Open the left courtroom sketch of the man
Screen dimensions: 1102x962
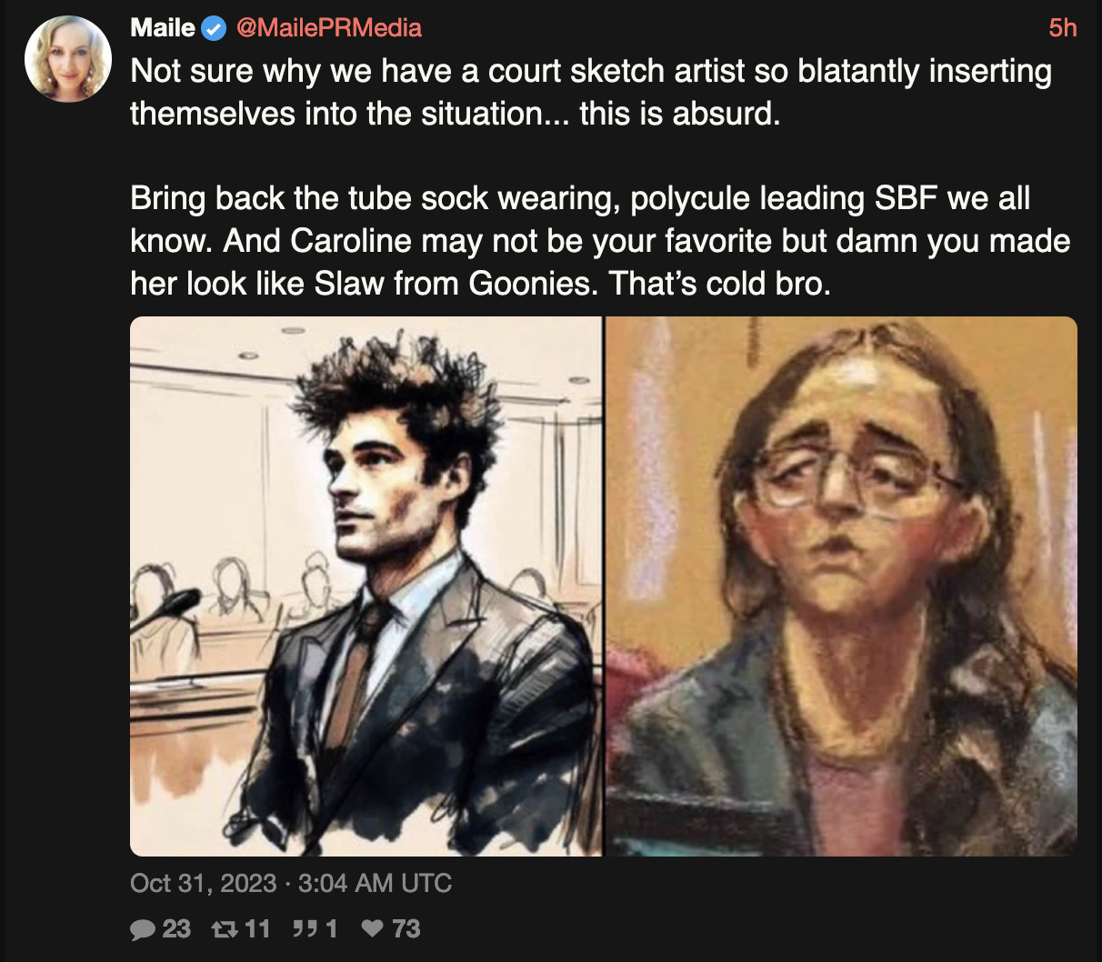coord(366,586)
